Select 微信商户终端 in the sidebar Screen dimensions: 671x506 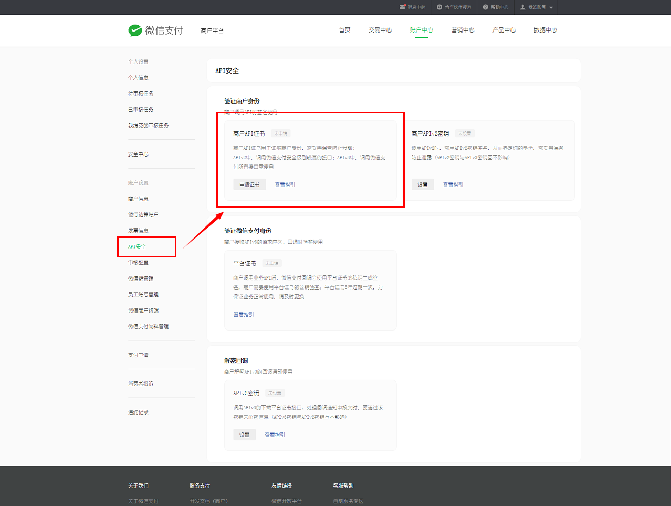(143, 311)
